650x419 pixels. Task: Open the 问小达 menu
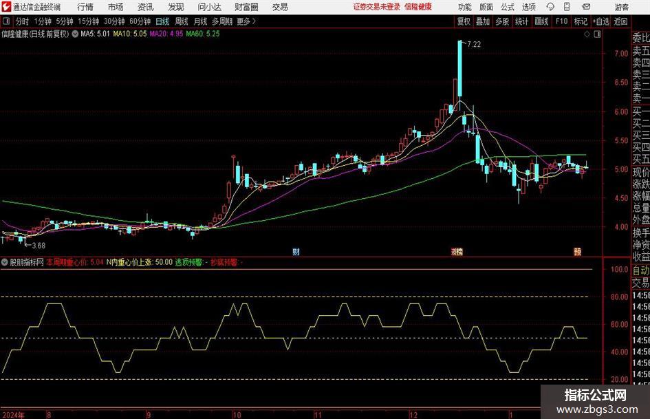(209, 7)
